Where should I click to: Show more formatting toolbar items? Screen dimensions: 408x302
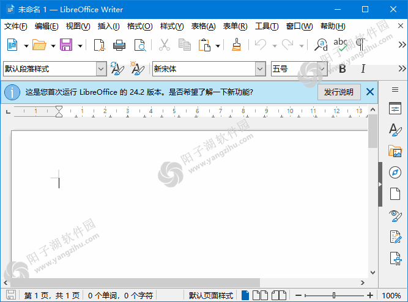pos(402,68)
